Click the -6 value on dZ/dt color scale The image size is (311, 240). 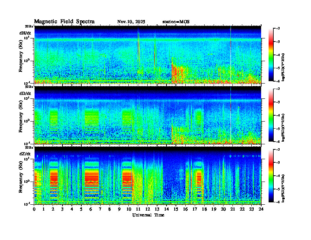tap(278, 202)
